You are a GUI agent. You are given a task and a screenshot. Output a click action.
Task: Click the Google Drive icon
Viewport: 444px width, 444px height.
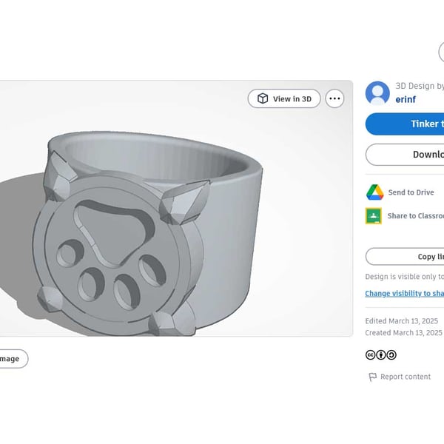pos(375,192)
